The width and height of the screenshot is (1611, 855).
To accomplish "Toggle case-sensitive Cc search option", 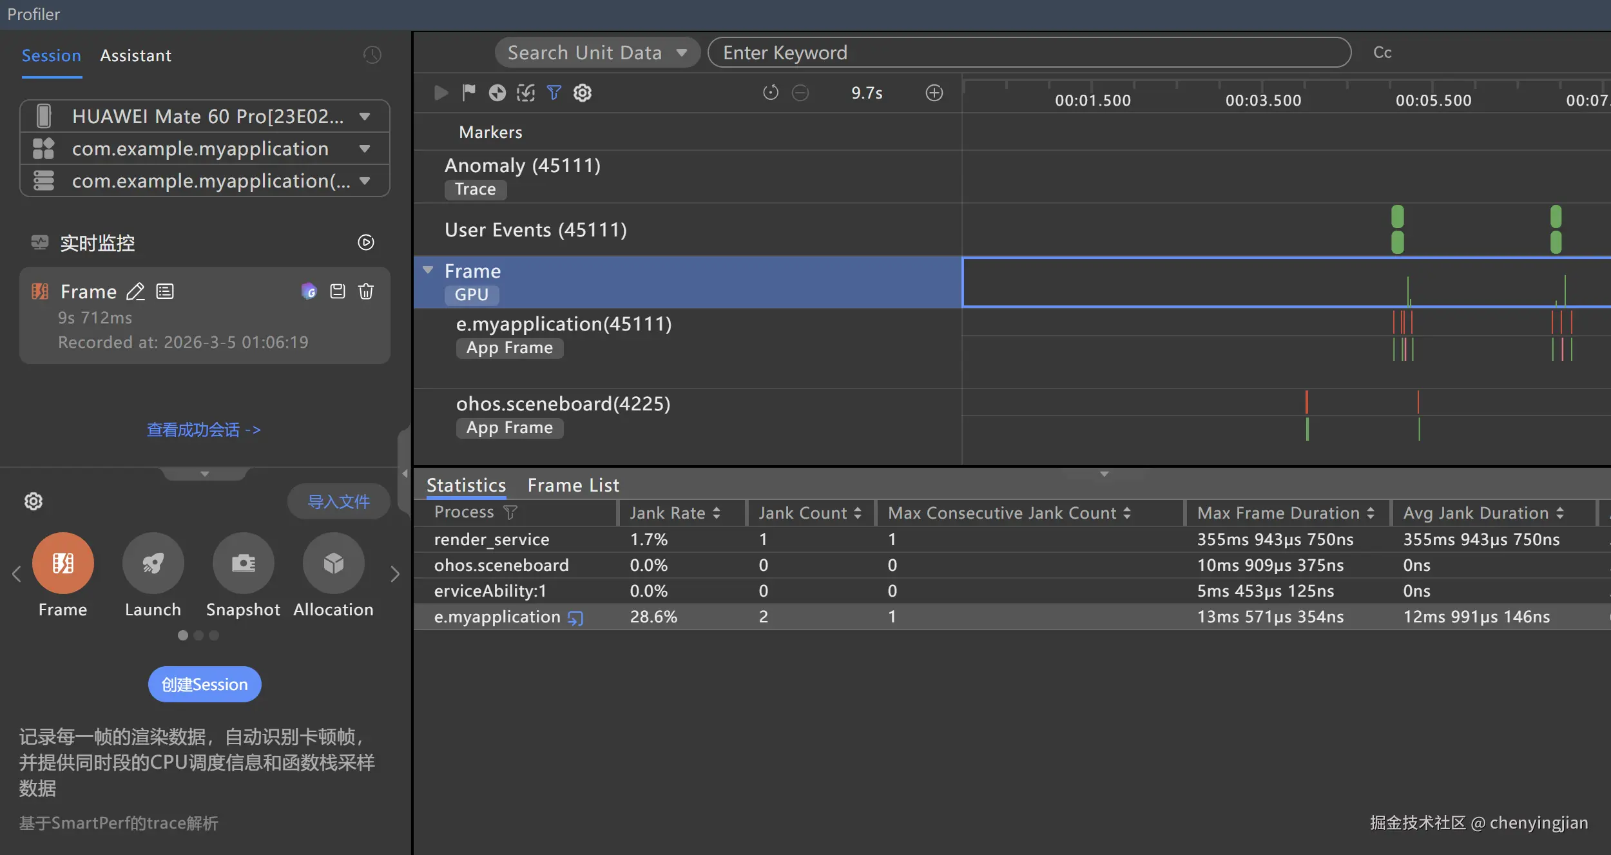I will (1382, 53).
